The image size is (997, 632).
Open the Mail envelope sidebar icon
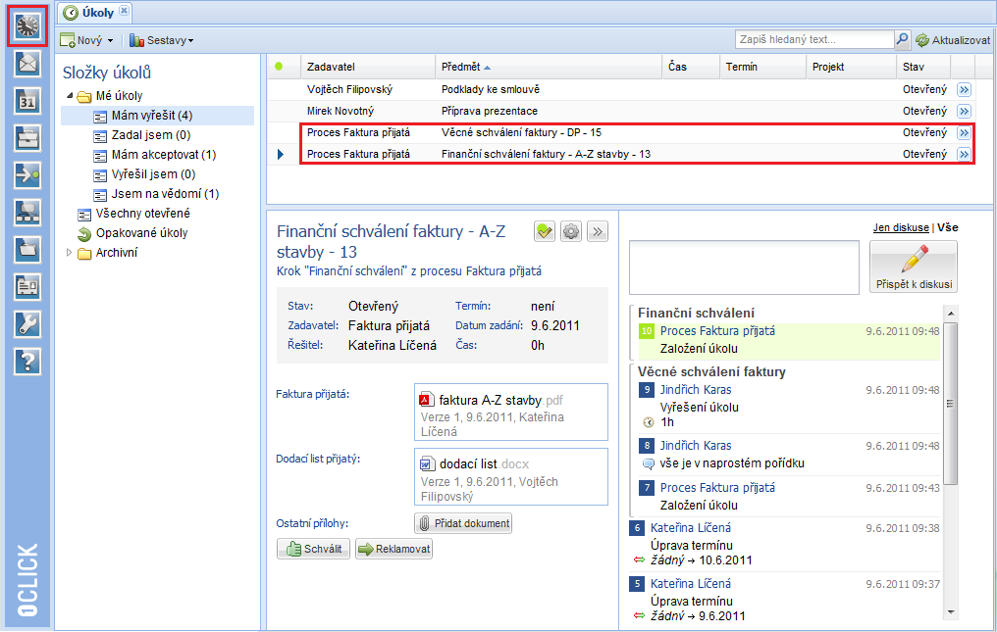click(27, 65)
